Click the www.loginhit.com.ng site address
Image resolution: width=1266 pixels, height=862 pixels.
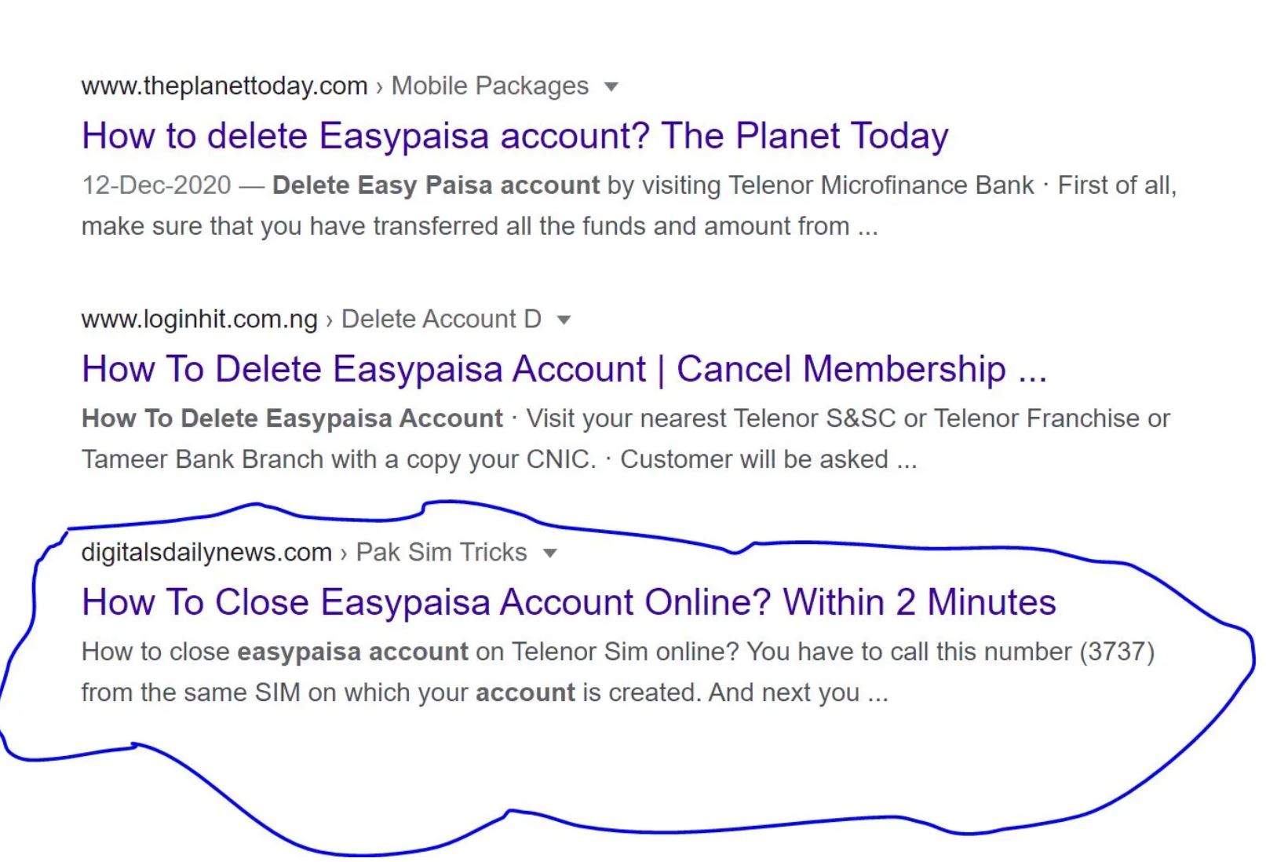click(x=199, y=319)
